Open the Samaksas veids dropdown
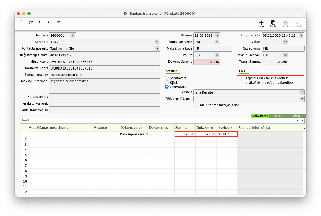The image size is (321, 216). coord(217,42)
